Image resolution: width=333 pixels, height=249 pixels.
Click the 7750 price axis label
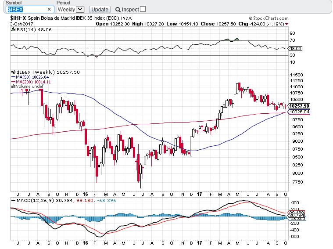tap(297, 182)
